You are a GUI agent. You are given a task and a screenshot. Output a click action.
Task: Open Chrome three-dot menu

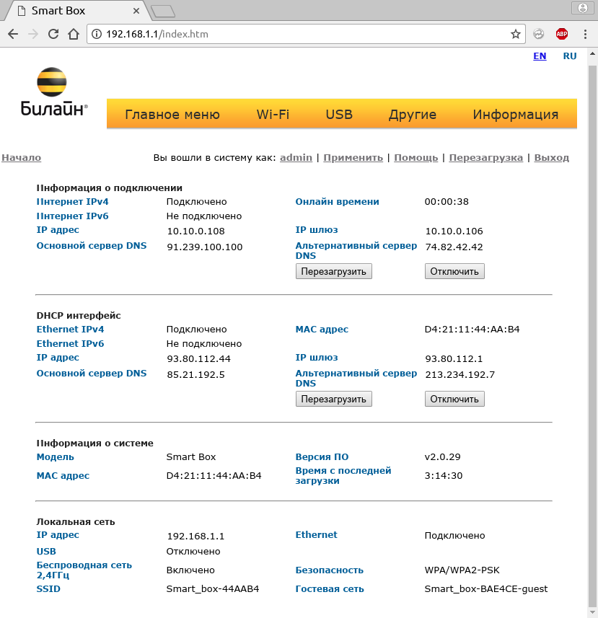point(585,35)
